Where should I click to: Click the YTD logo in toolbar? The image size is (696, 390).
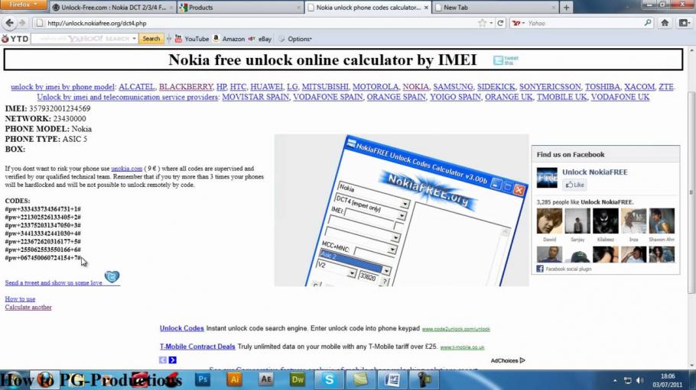[15, 39]
